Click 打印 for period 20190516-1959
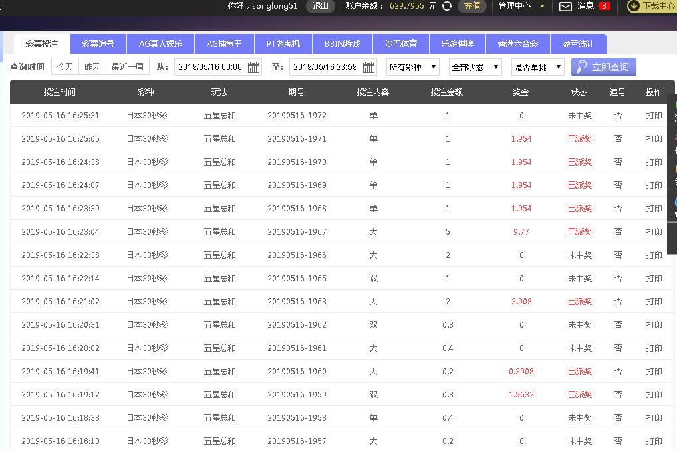Screen dimensions: 677x450 pyautogui.click(x=654, y=395)
